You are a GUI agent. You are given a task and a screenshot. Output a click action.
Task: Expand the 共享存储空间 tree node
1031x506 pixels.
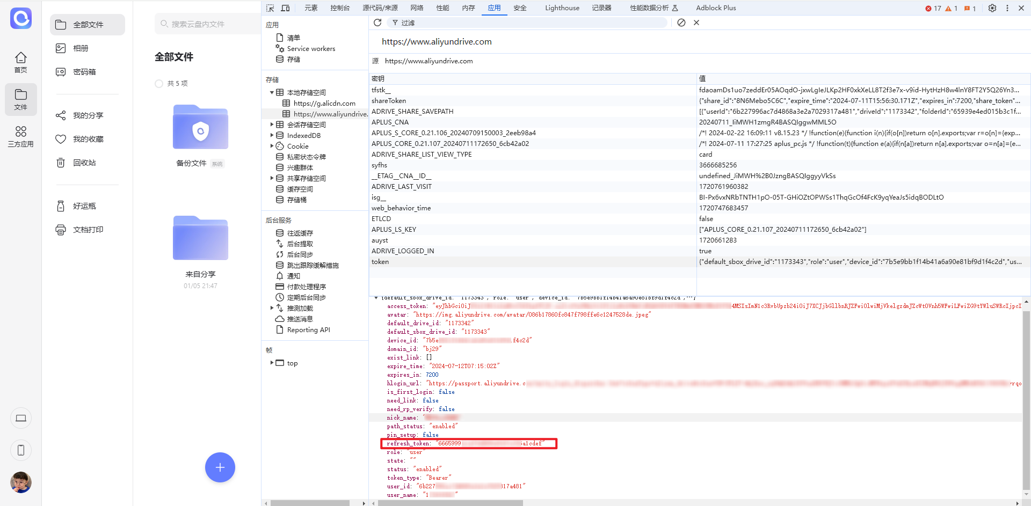point(272,178)
